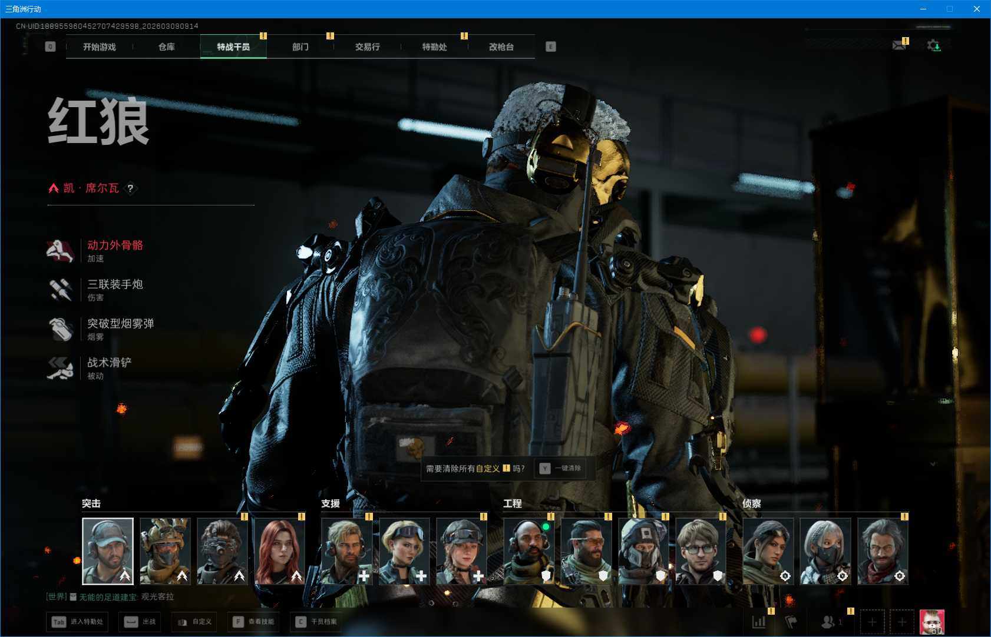Image resolution: width=991 pixels, height=637 pixels.
Task: Select the 三联装手炮 skill icon
Action: point(60,290)
